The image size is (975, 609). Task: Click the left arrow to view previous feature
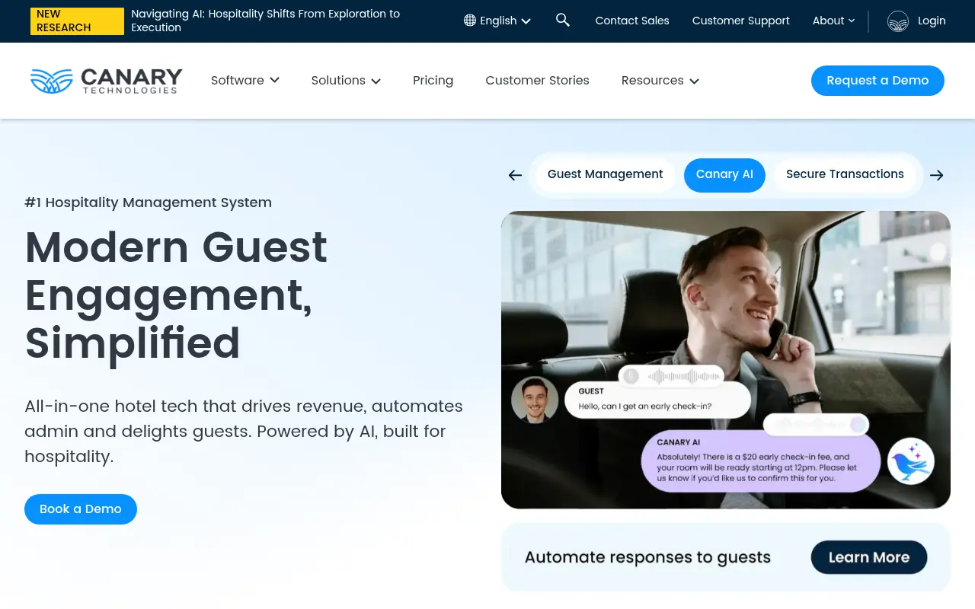pos(515,175)
